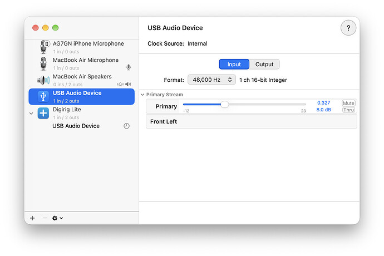Click the USB icon of selected device

click(43, 96)
